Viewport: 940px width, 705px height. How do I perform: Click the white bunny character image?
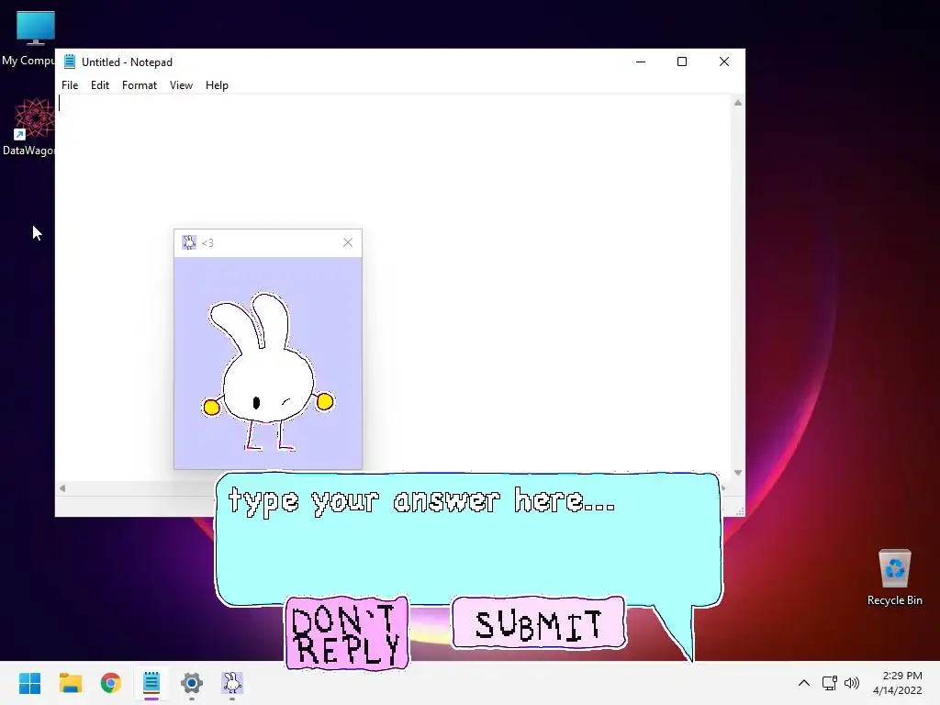click(267, 372)
